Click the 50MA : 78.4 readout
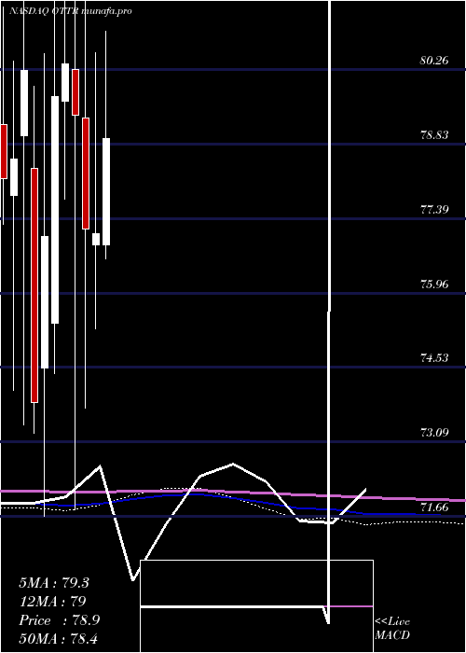The height and width of the screenshot is (653, 466). (58, 639)
